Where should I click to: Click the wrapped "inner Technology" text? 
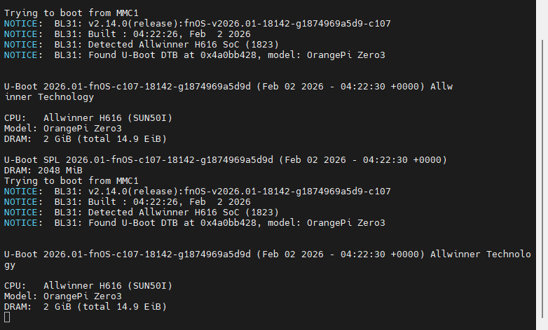point(48,97)
